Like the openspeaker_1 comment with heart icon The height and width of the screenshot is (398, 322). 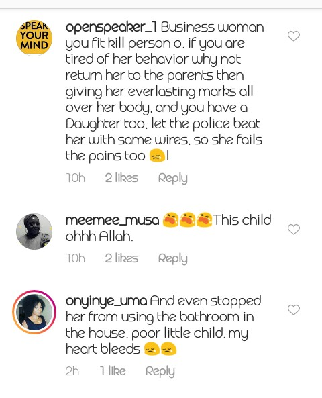click(294, 36)
